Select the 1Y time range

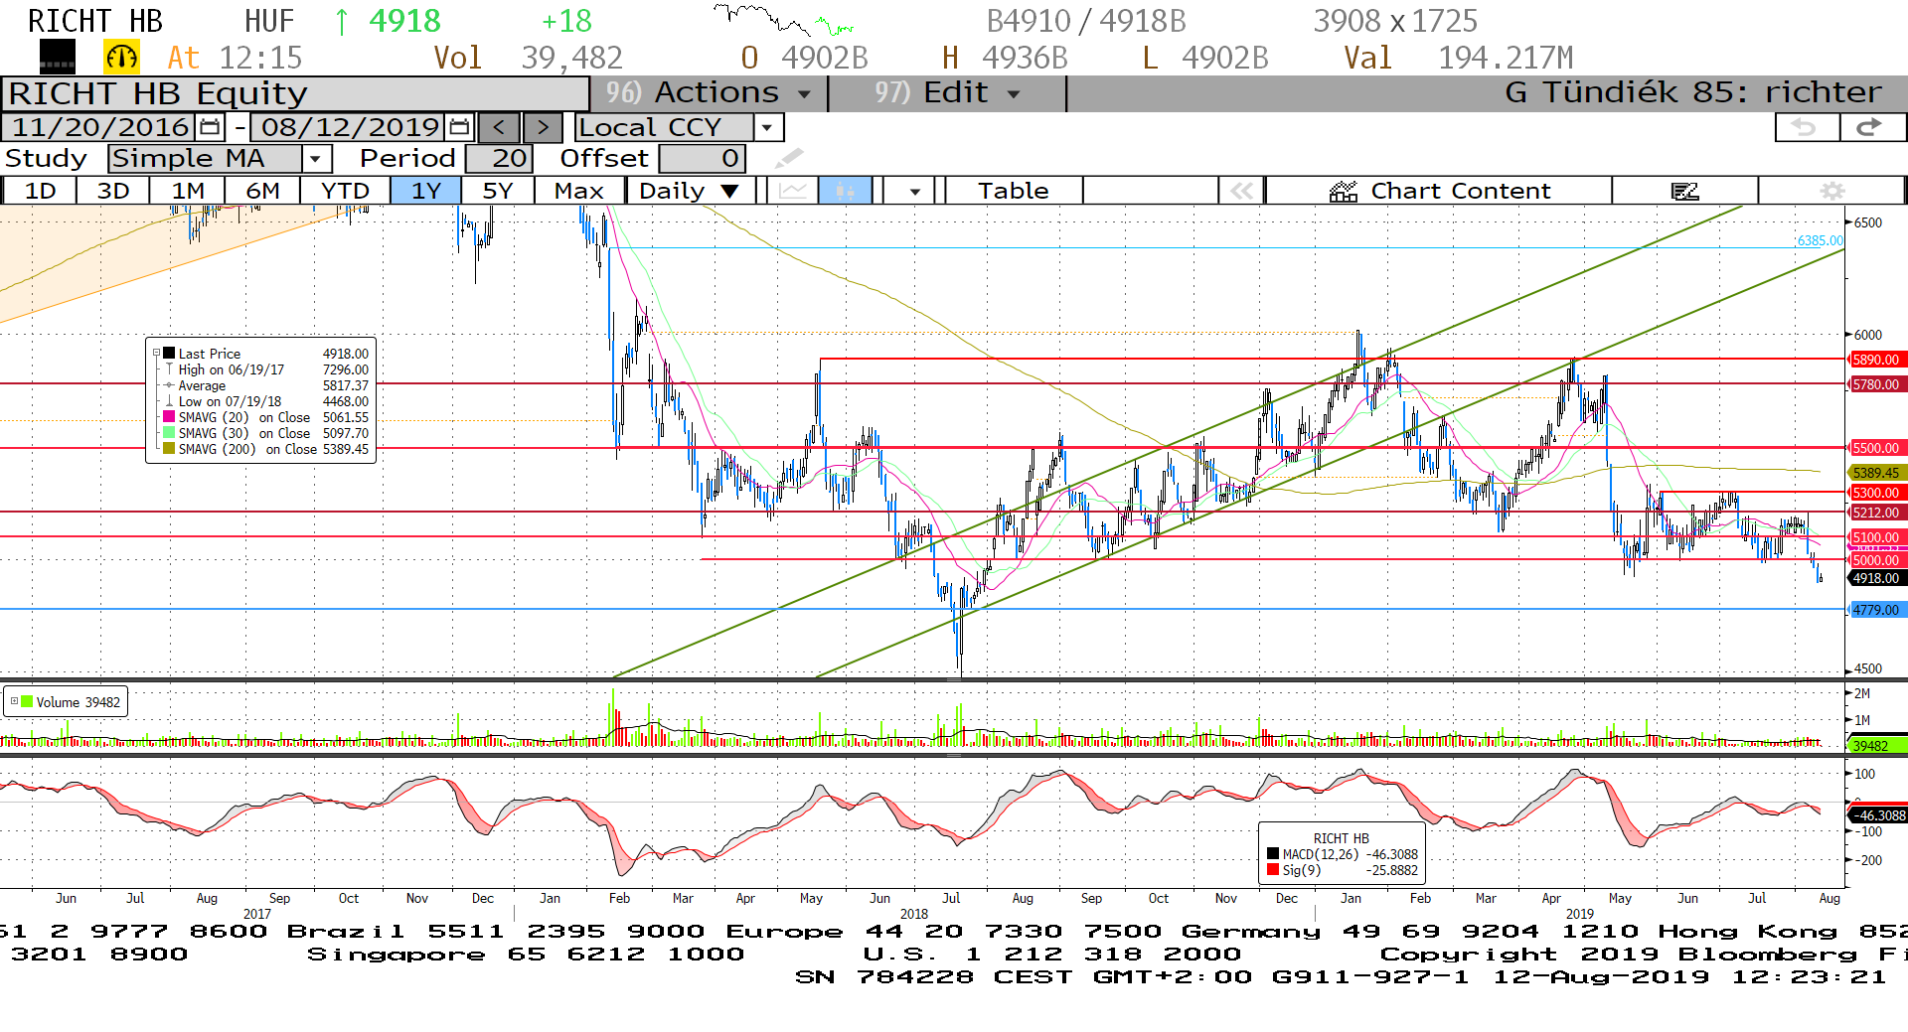click(x=425, y=191)
